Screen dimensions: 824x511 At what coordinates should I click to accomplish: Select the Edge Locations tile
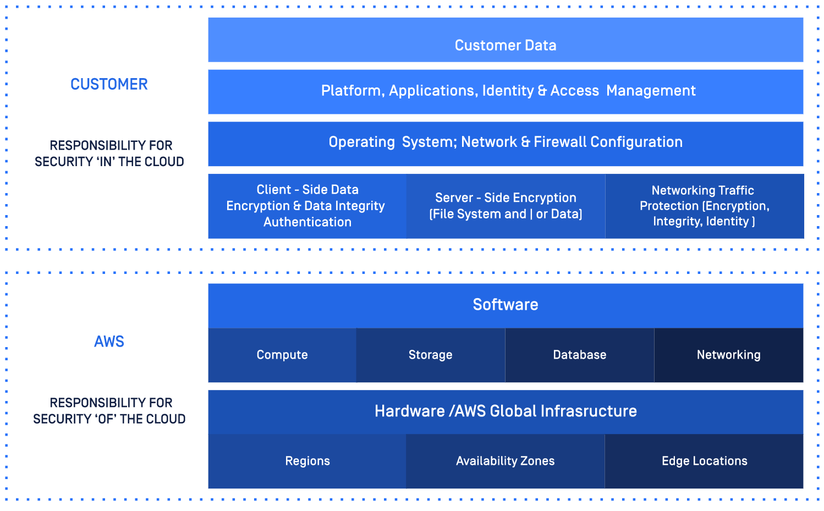pyautogui.click(x=704, y=461)
